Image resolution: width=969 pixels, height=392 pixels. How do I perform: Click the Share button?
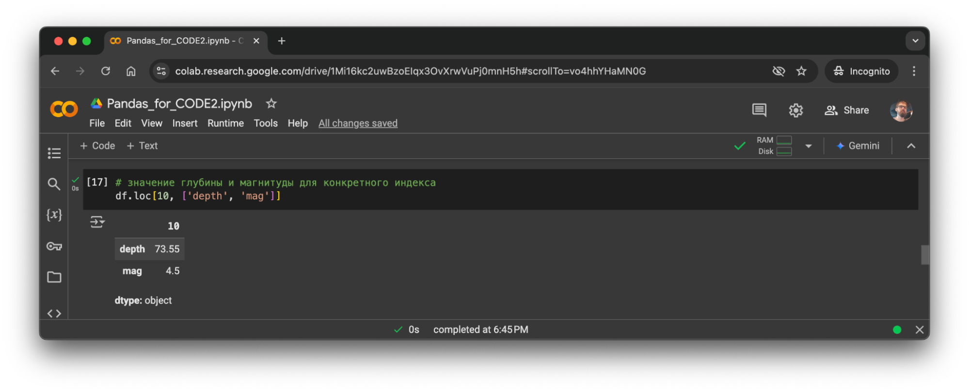(x=847, y=110)
